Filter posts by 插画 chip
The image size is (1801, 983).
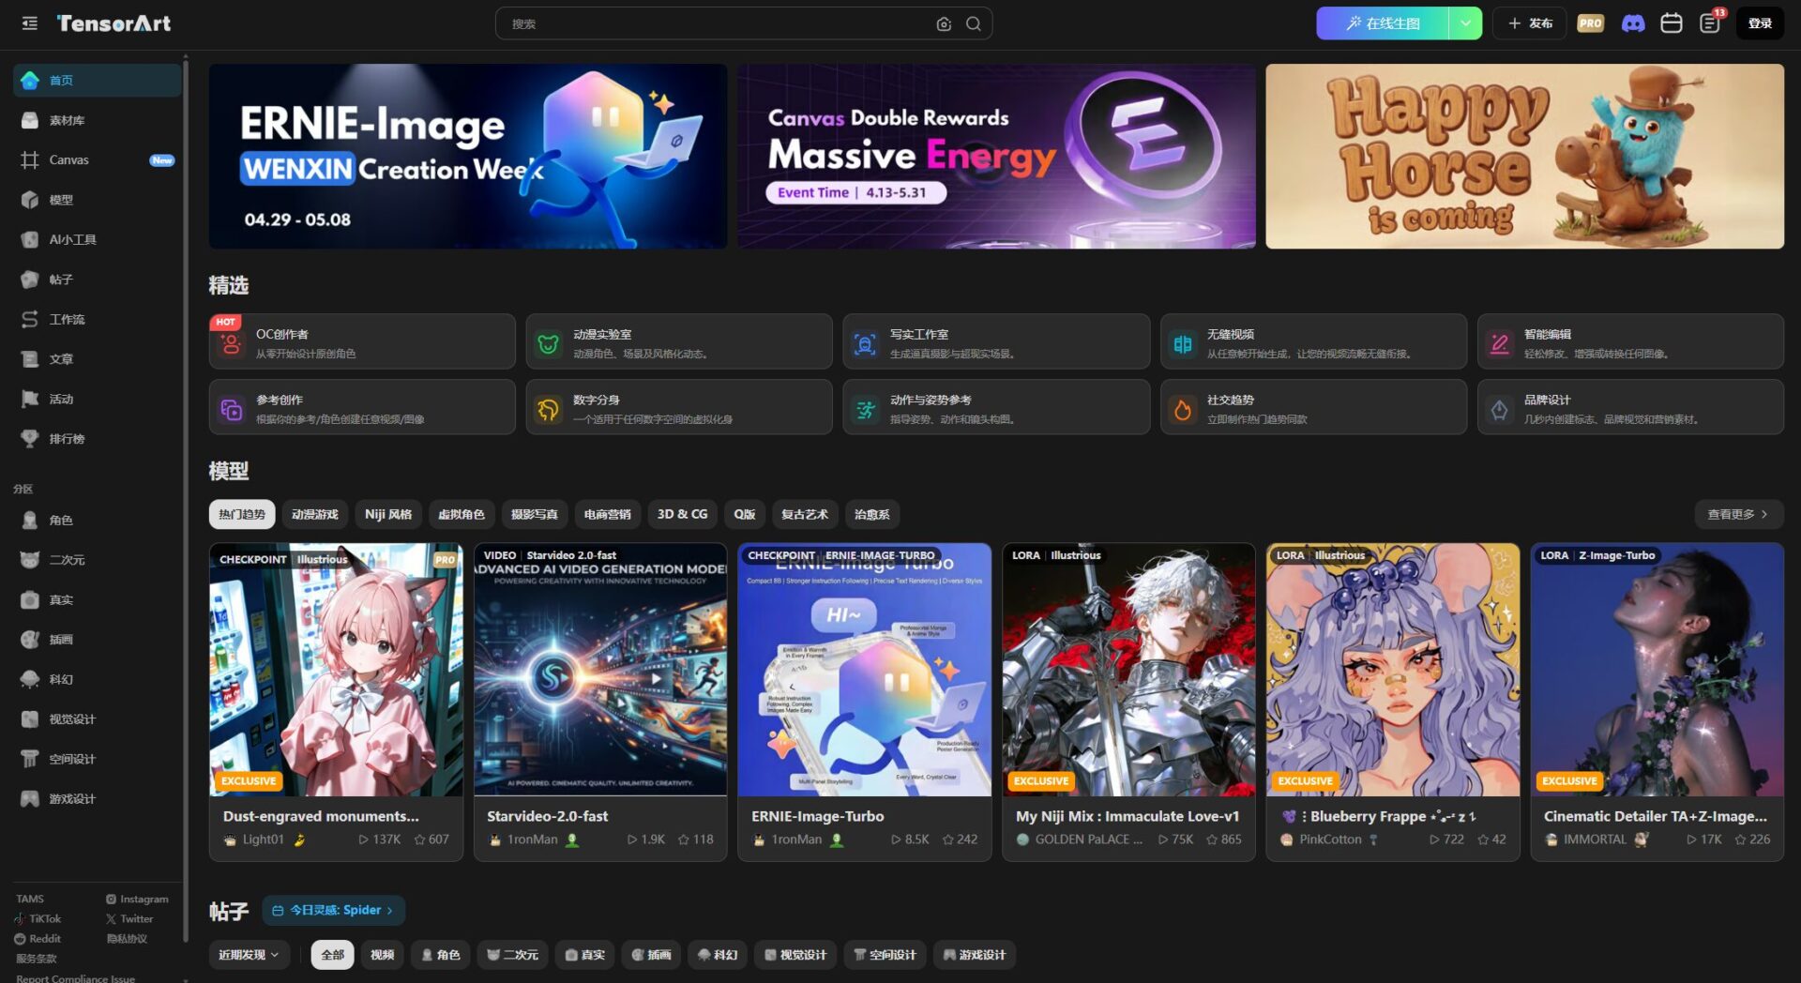(x=651, y=955)
